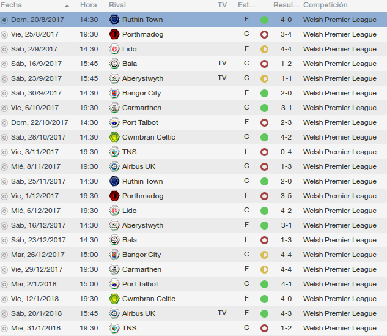Click the Bala badge on 16/9/2017 fixture
This screenshot has height=336, width=387.
tap(114, 64)
